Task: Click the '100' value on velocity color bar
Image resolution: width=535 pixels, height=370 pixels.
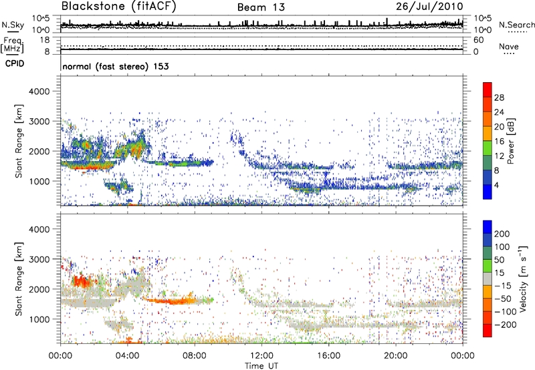Action: [502, 247]
